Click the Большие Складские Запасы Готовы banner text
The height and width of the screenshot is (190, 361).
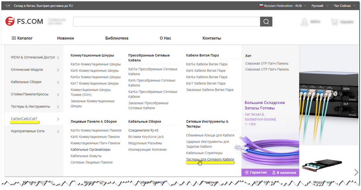tap(264, 105)
